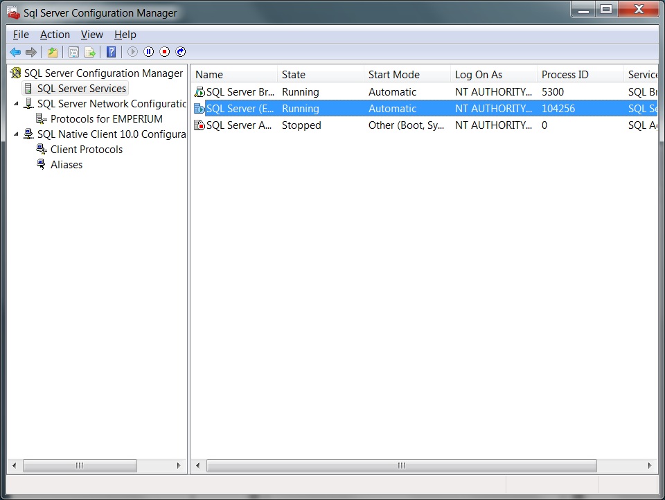Screen dimensions: 665x500
Task: Collapse the SQL Native Client 10.0 node
Action: pyautogui.click(x=17, y=134)
